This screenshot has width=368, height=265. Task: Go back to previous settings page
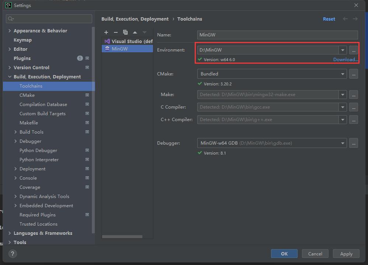coord(345,19)
